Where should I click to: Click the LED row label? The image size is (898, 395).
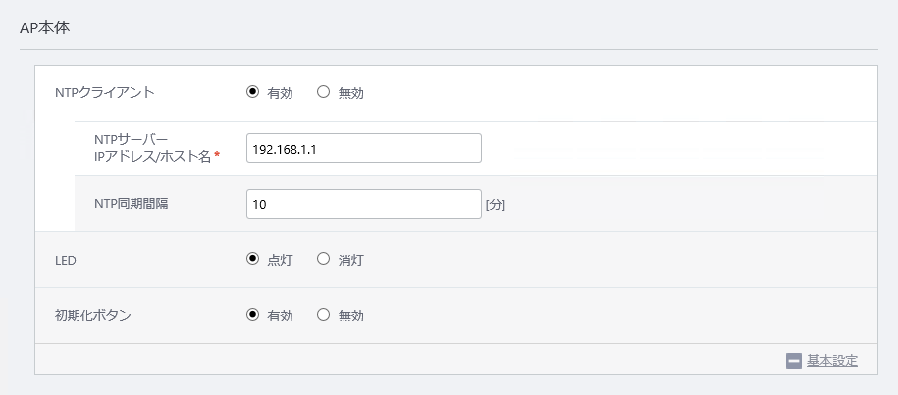click(x=66, y=260)
